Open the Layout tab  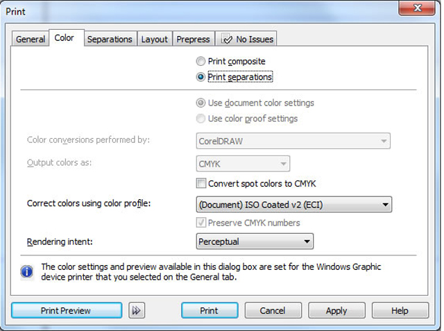(x=155, y=39)
